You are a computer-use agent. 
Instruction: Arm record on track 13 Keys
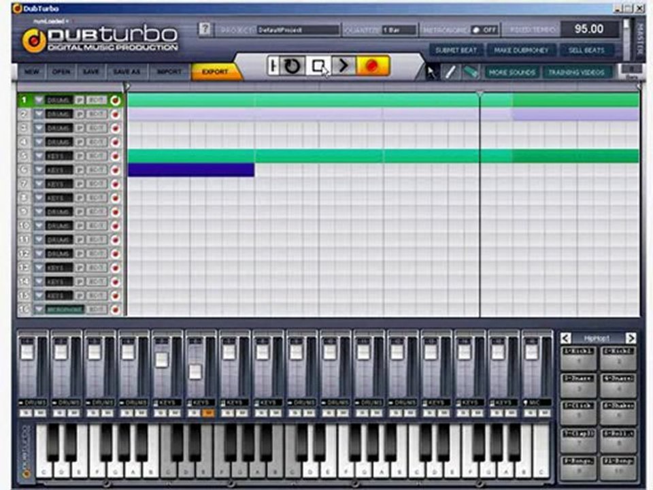pos(116,268)
